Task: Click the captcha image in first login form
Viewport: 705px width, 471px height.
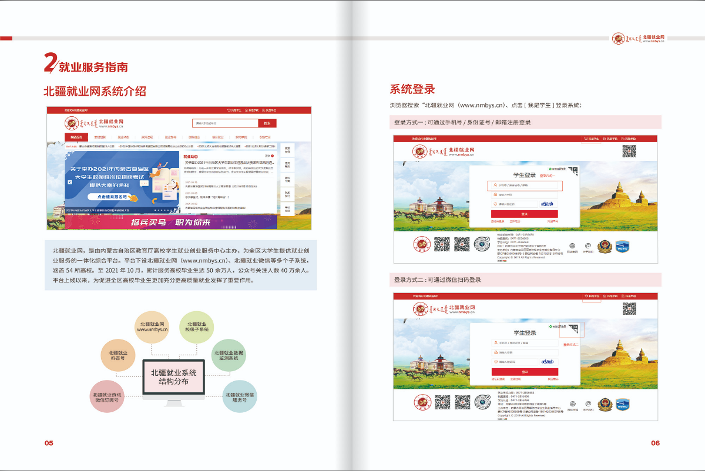Action: (548, 203)
